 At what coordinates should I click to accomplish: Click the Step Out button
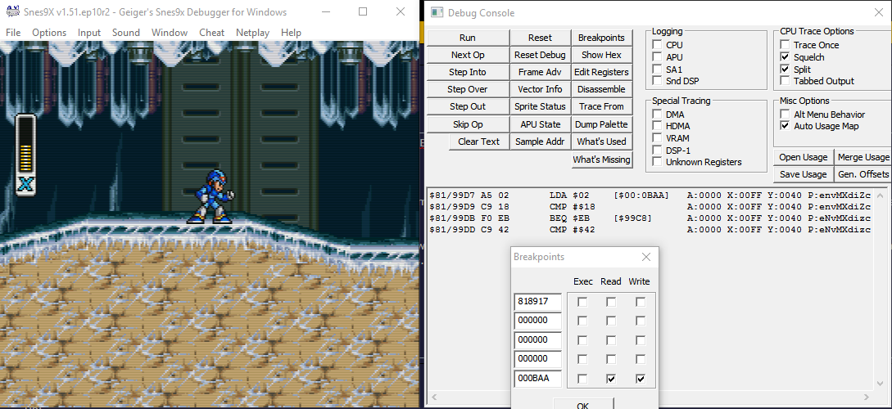468,106
